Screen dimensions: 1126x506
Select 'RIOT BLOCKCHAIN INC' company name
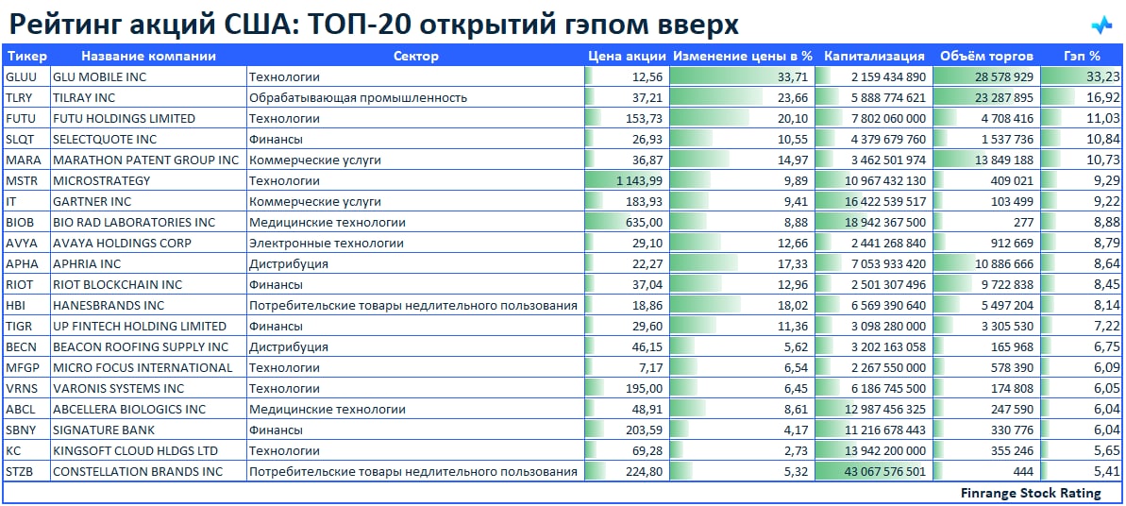click(x=118, y=285)
